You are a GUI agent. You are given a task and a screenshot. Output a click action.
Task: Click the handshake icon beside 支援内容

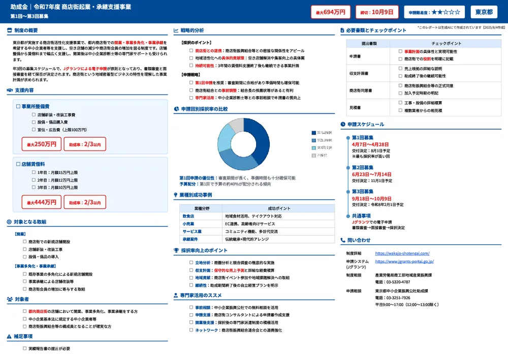(x=10, y=90)
